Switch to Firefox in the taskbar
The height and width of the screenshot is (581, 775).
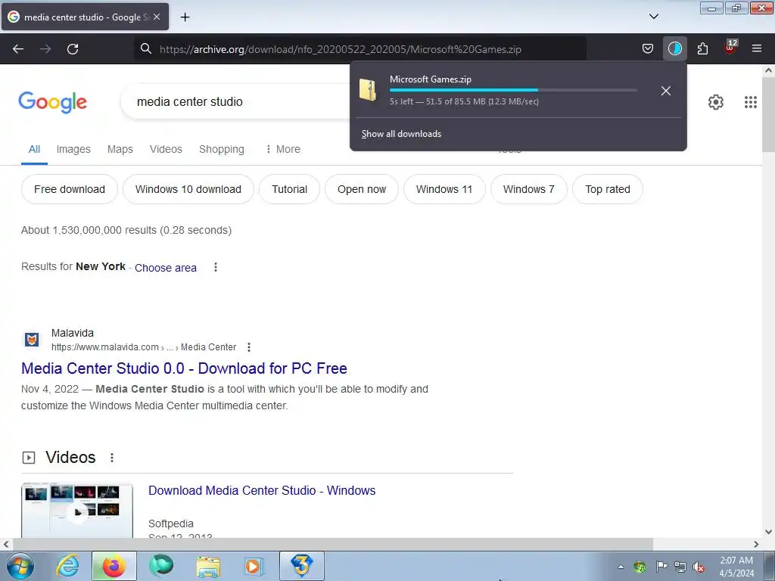pyautogui.click(x=114, y=566)
